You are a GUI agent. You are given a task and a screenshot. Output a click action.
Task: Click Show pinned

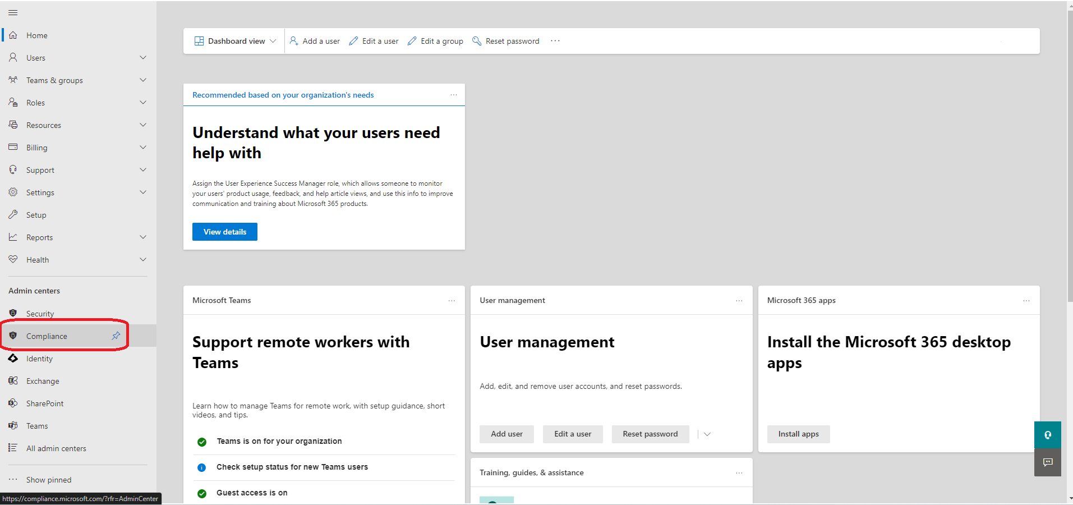[x=78, y=480]
